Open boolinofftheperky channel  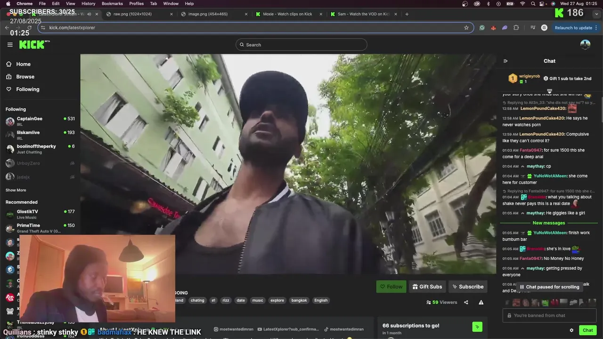40,149
